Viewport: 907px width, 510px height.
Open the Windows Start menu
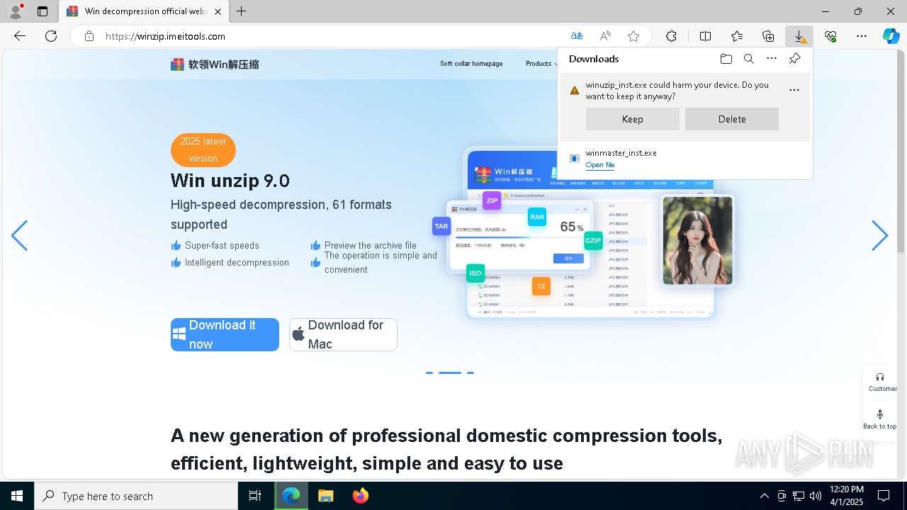[17, 496]
